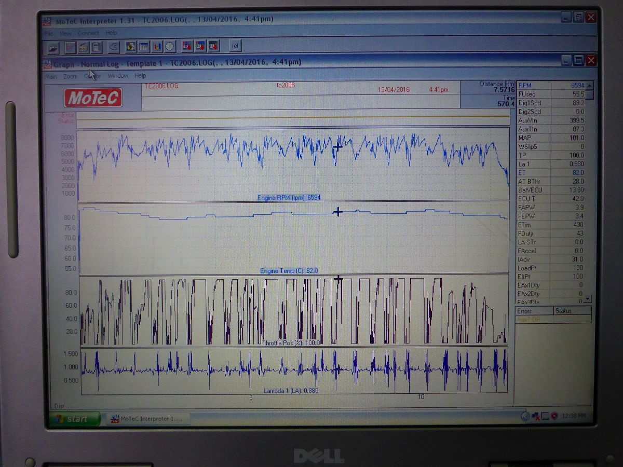Select the MAP channel row
Viewport: 623px width, 467px height.
pyautogui.click(x=551, y=138)
